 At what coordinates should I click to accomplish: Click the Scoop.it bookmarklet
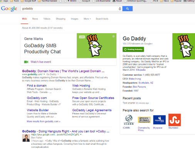pos(85,1)
